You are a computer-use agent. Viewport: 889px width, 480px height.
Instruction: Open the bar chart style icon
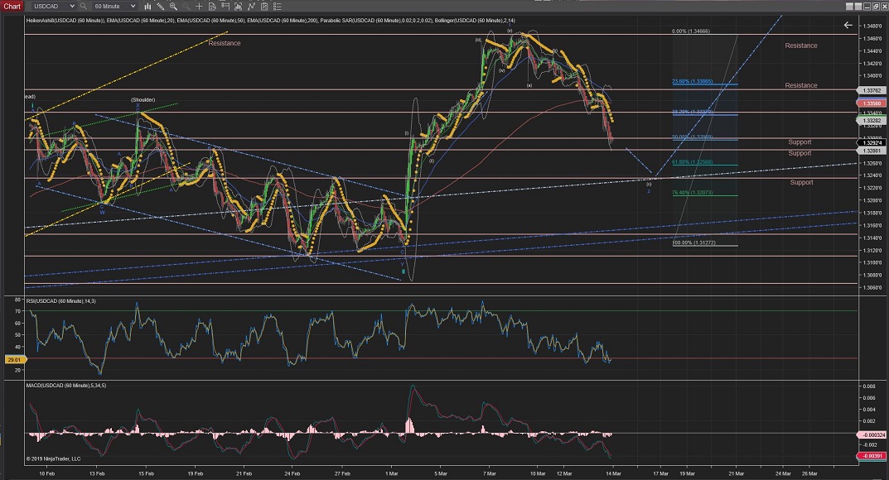148,7
